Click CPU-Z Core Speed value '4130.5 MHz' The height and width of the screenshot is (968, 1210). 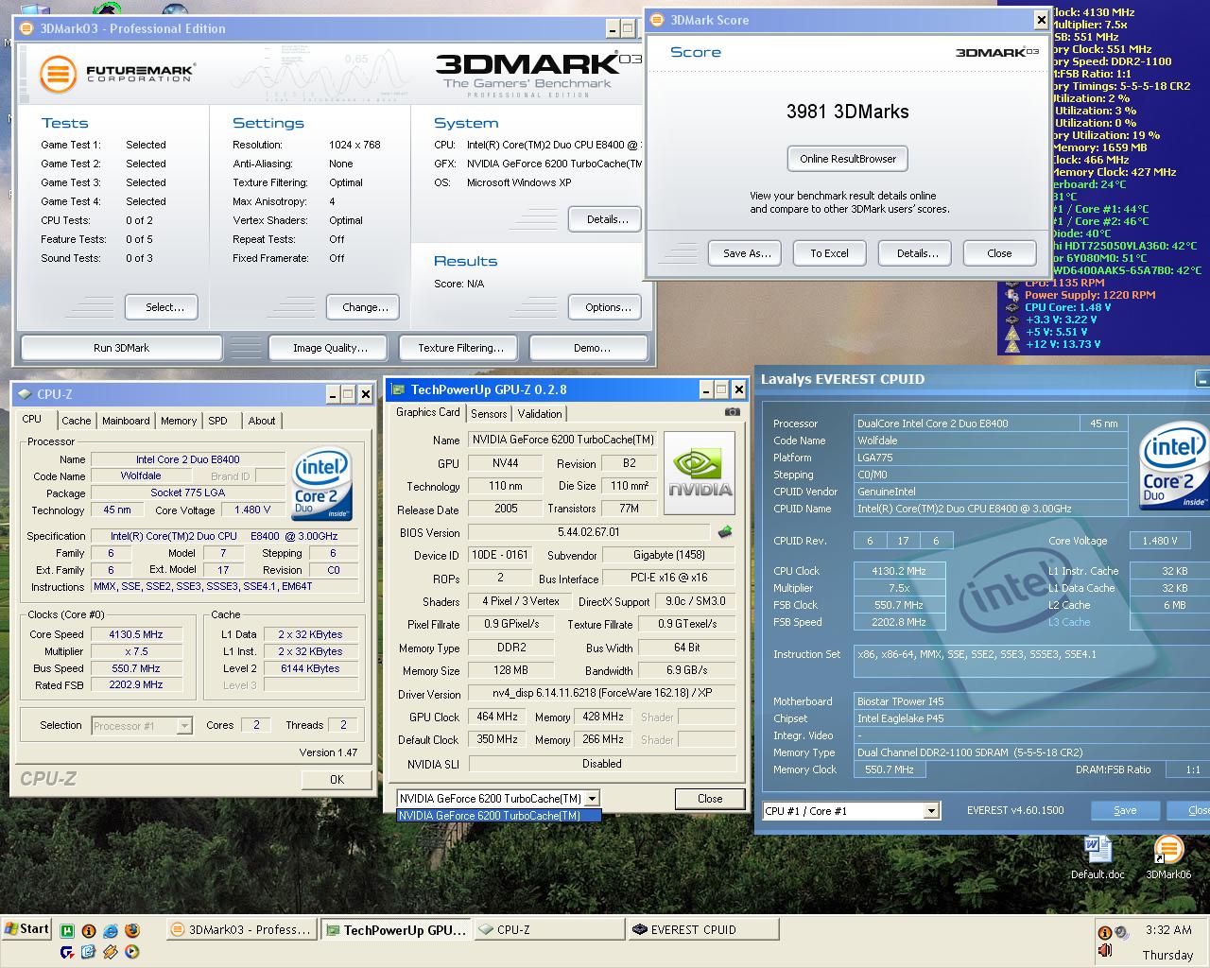136,634
